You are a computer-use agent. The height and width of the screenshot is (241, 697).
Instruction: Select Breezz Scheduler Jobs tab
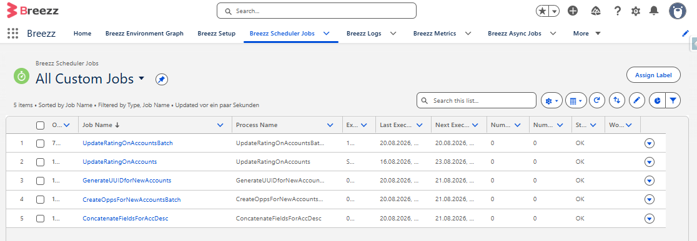point(282,33)
